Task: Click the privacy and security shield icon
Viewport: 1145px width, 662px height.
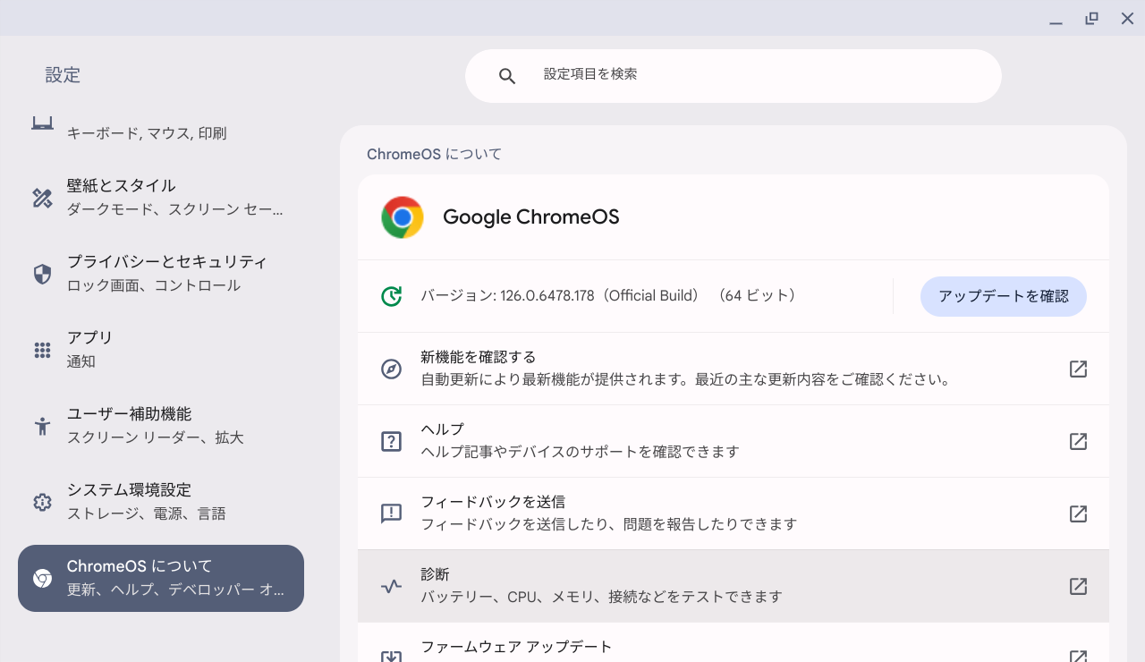Action: click(x=42, y=273)
